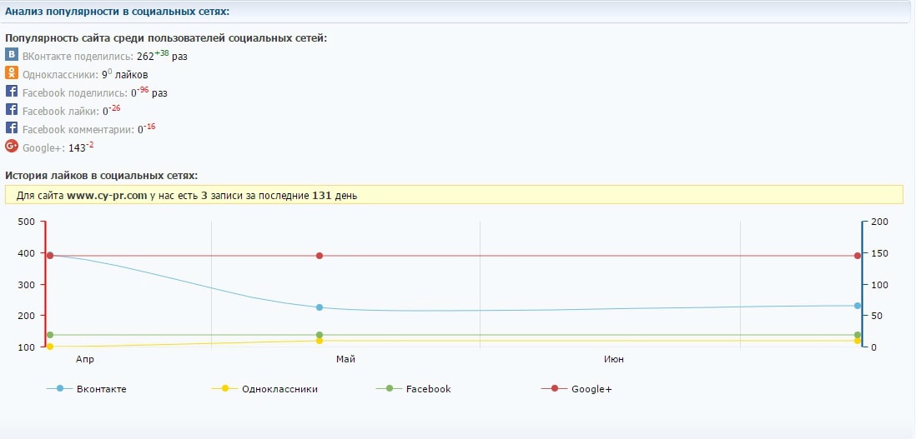Click the '+38' green change value
Image resolution: width=916 pixels, height=439 pixels.
(162, 53)
